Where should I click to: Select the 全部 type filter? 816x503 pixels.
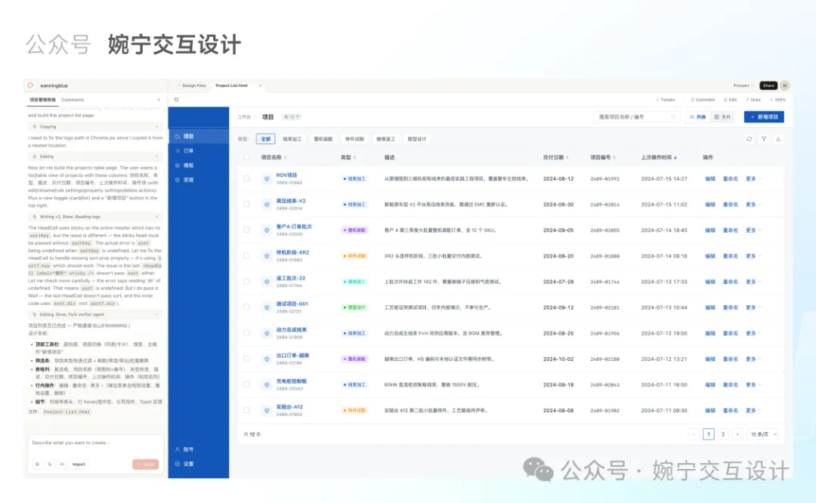click(266, 139)
